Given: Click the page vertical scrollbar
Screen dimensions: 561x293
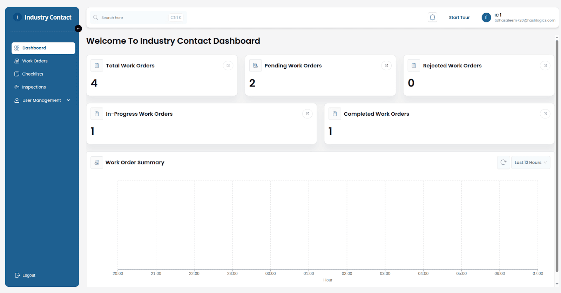Looking at the screenshot, I should point(557,156).
